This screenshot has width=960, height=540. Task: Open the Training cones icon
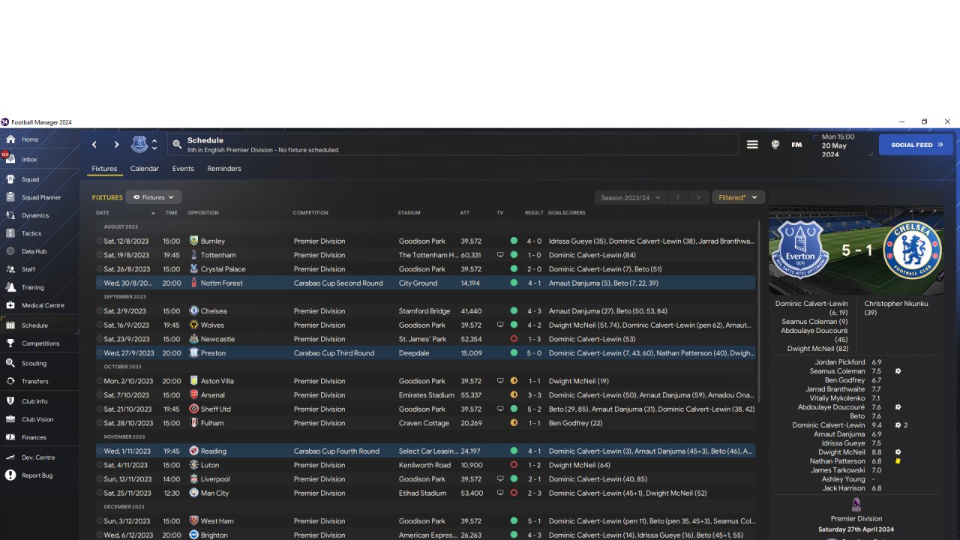[10, 287]
